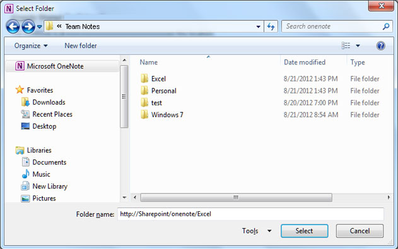This screenshot has height=249, width=398.
Task: Open the Tools dropdown
Action: pos(257,231)
